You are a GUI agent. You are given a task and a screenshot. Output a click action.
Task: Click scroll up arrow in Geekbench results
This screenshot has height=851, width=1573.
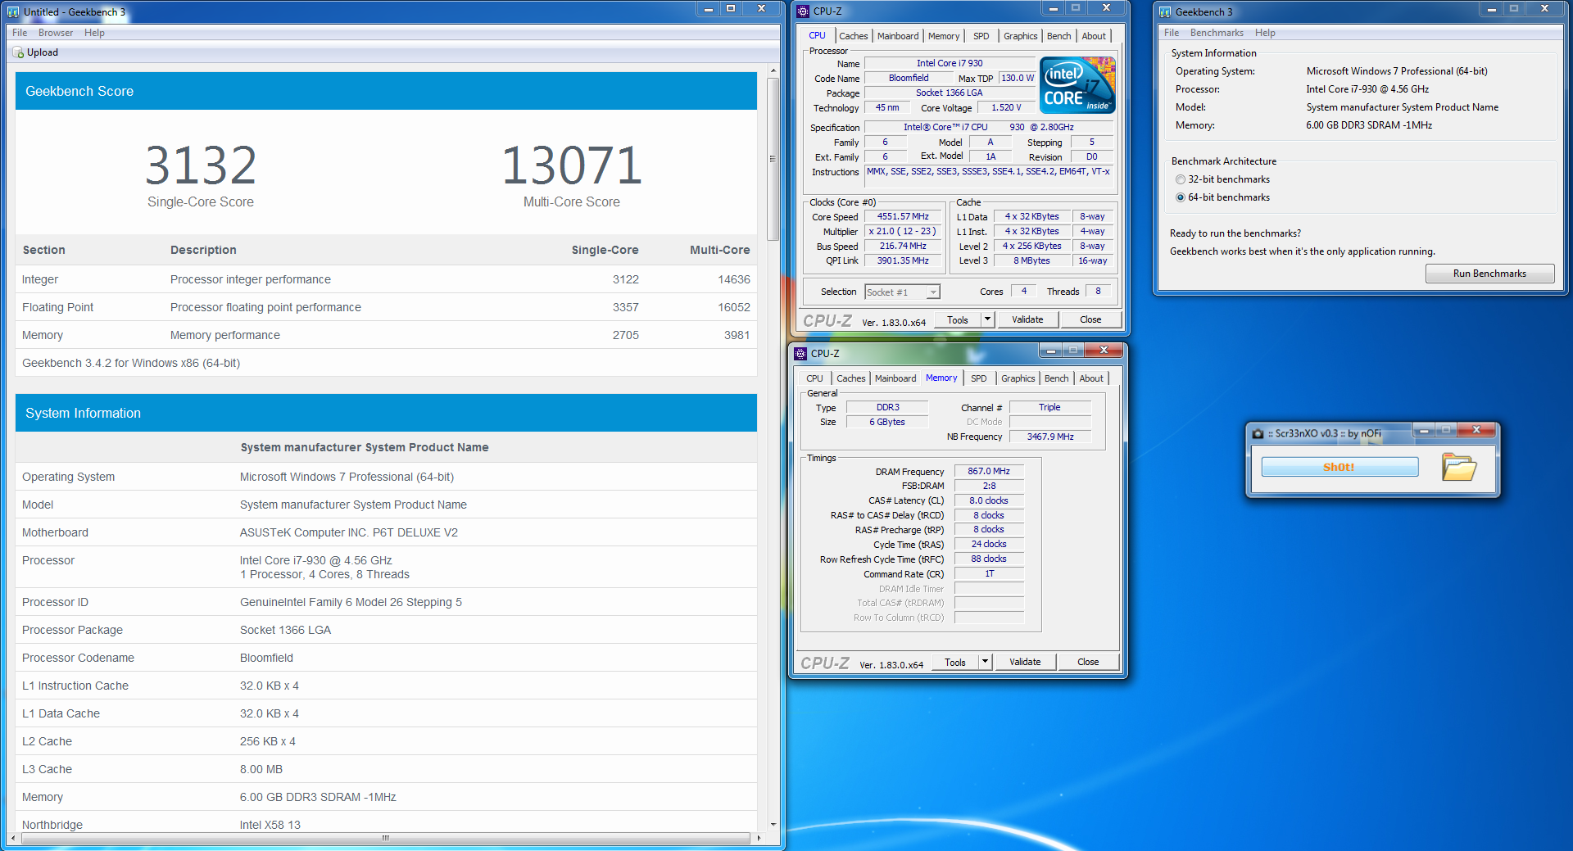(x=773, y=71)
